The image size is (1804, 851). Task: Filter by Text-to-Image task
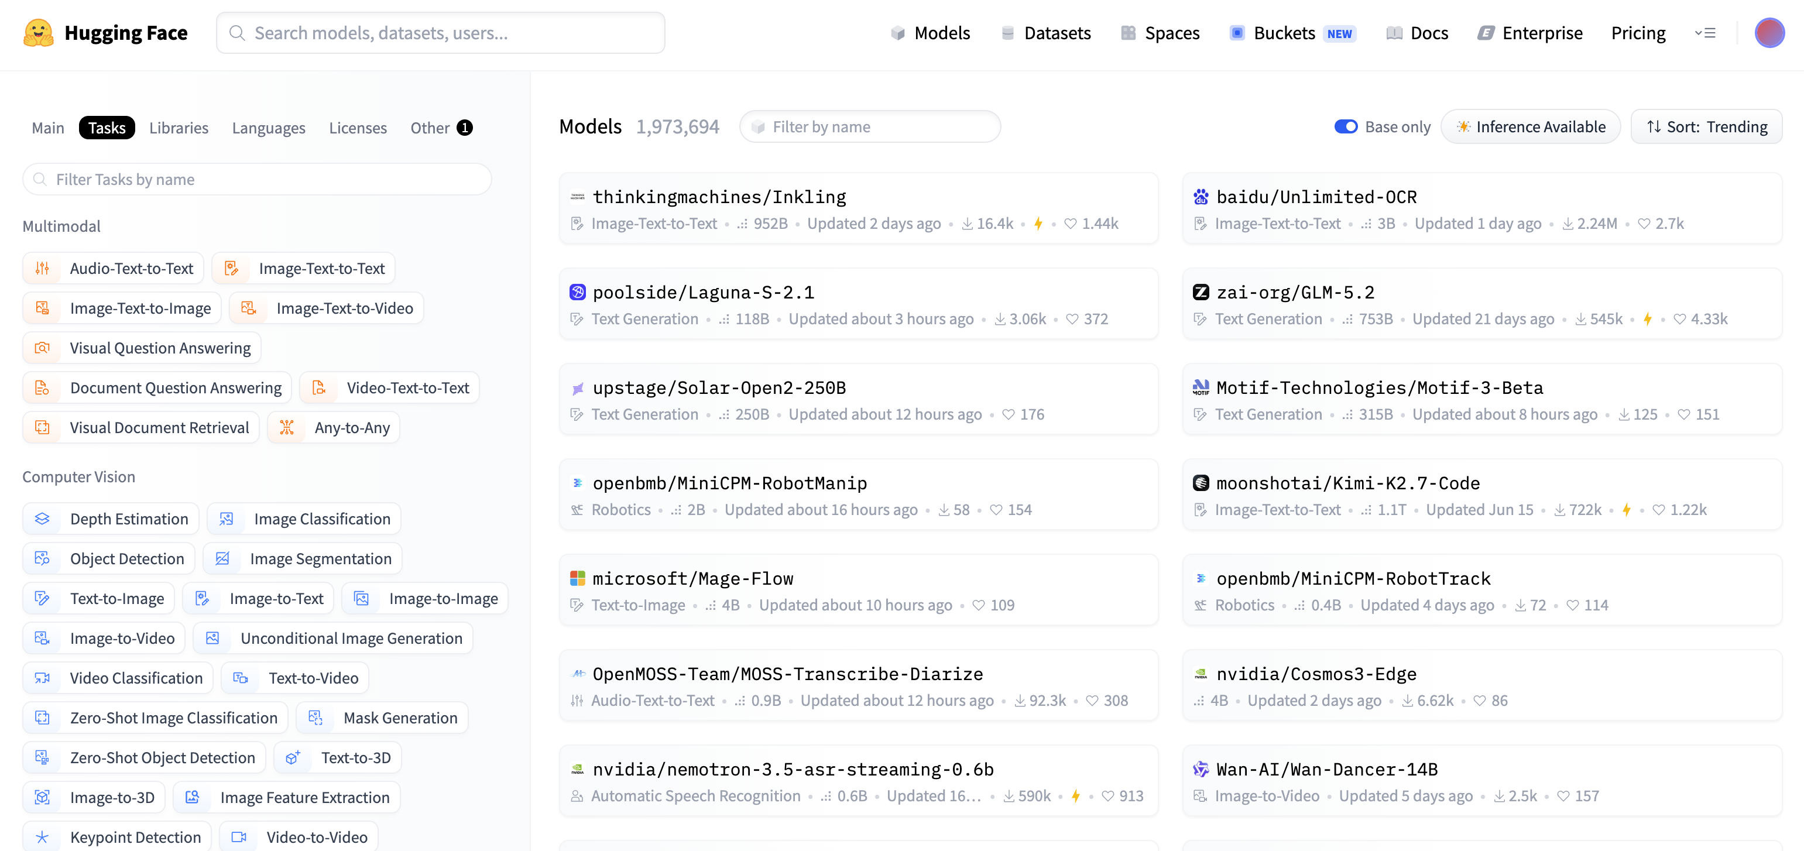click(99, 599)
